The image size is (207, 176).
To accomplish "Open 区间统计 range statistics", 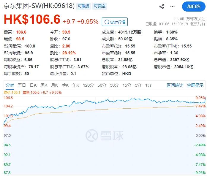I will [x=175, y=85].
